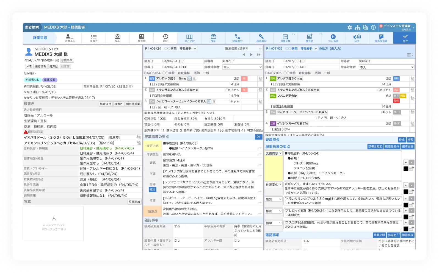
Task: Open the 体調変化 category dropdown
Action: click(x=274, y=185)
